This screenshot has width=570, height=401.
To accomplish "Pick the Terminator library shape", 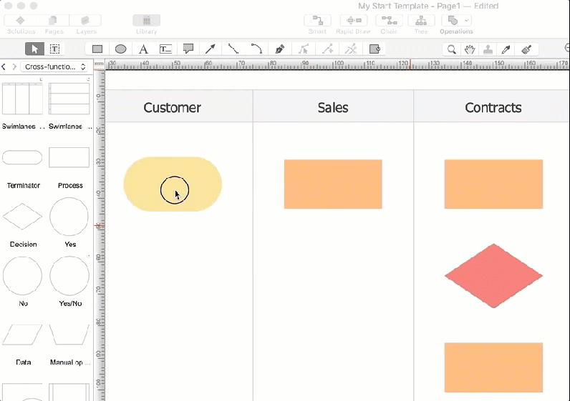I will click(22, 157).
